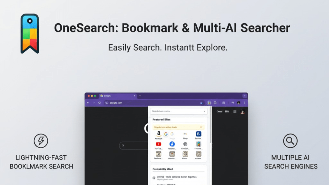Open the browser three-dot menu

(244, 103)
